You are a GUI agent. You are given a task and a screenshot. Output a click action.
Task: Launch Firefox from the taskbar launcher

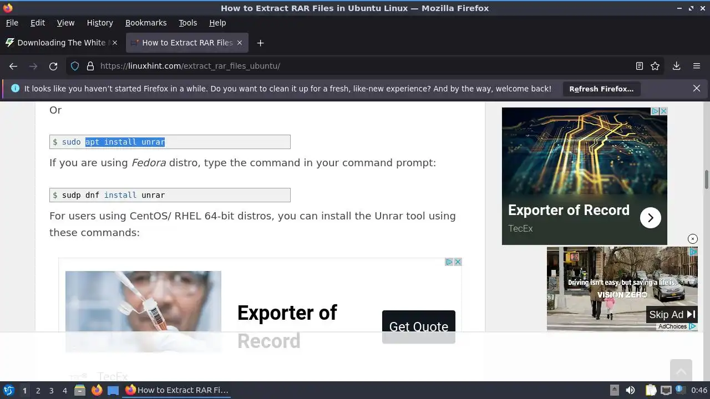pyautogui.click(x=97, y=390)
